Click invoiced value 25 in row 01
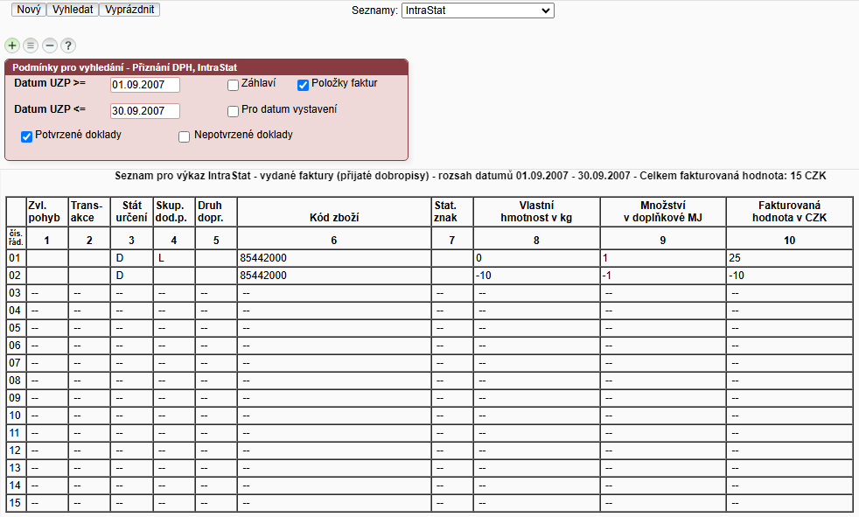859x517 pixels. [735, 259]
